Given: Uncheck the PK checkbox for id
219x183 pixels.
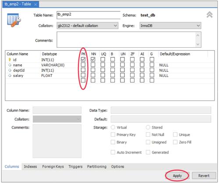Looking at the screenshot, I should pyautogui.click(x=83, y=59).
